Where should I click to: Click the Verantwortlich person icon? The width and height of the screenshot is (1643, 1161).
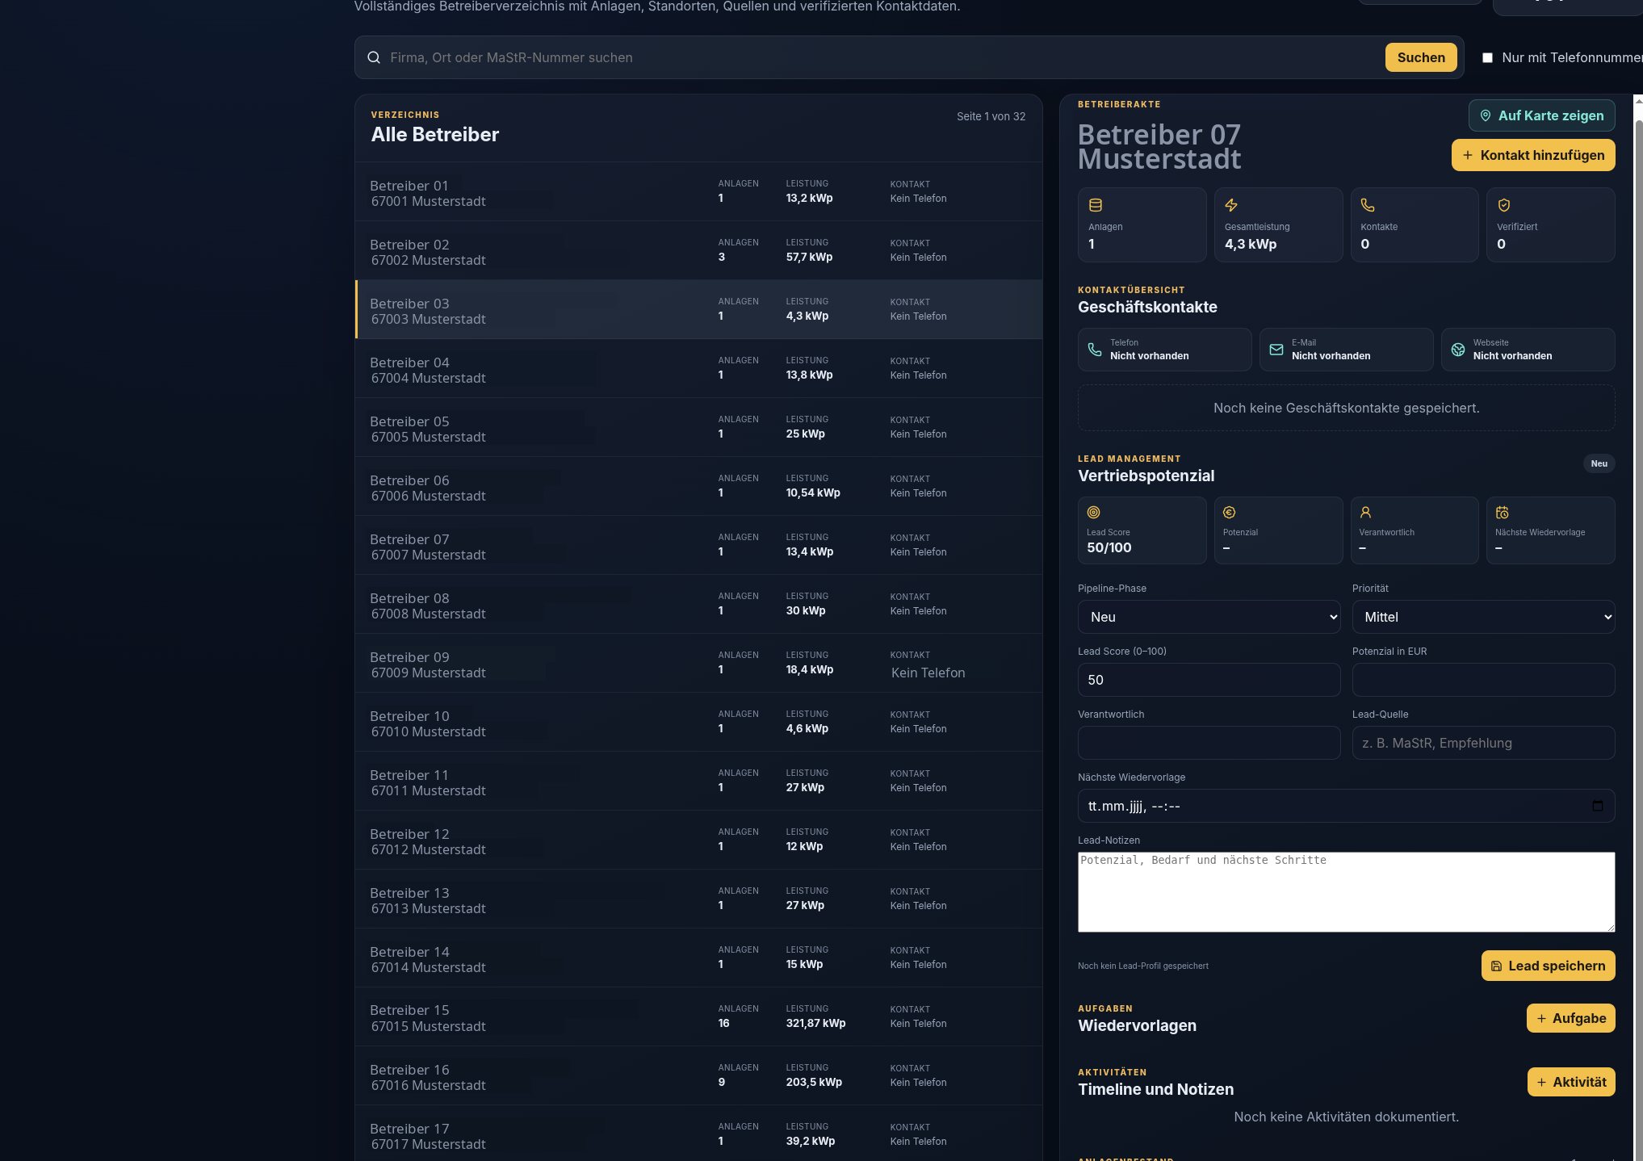pyautogui.click(x=1366, y=512)
